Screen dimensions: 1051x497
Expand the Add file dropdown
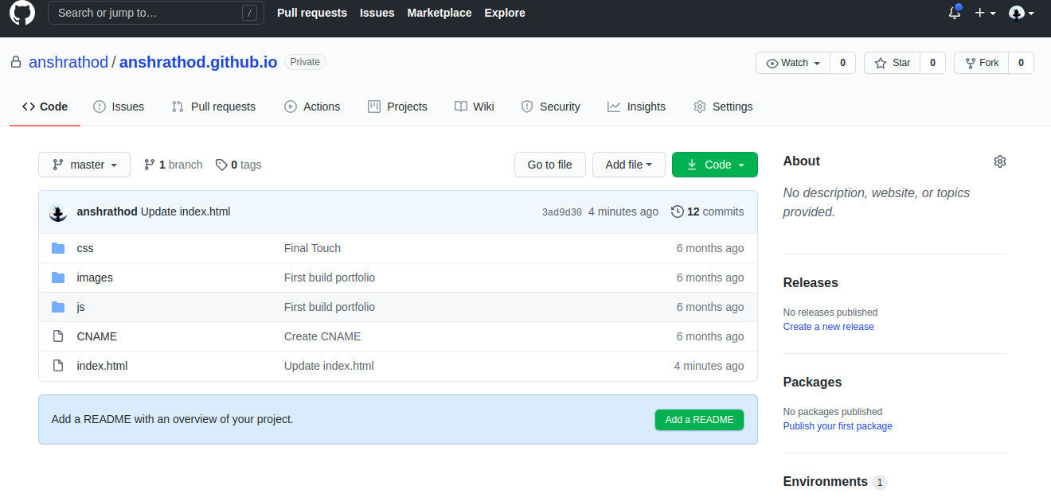628,165
